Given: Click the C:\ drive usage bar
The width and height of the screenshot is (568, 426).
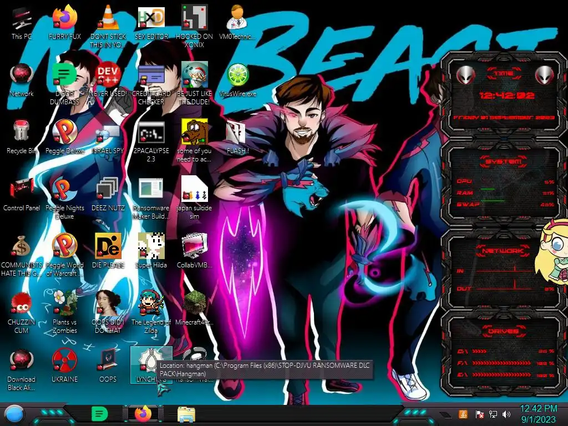Looking at the screenshot, I should tap(505, 351).
